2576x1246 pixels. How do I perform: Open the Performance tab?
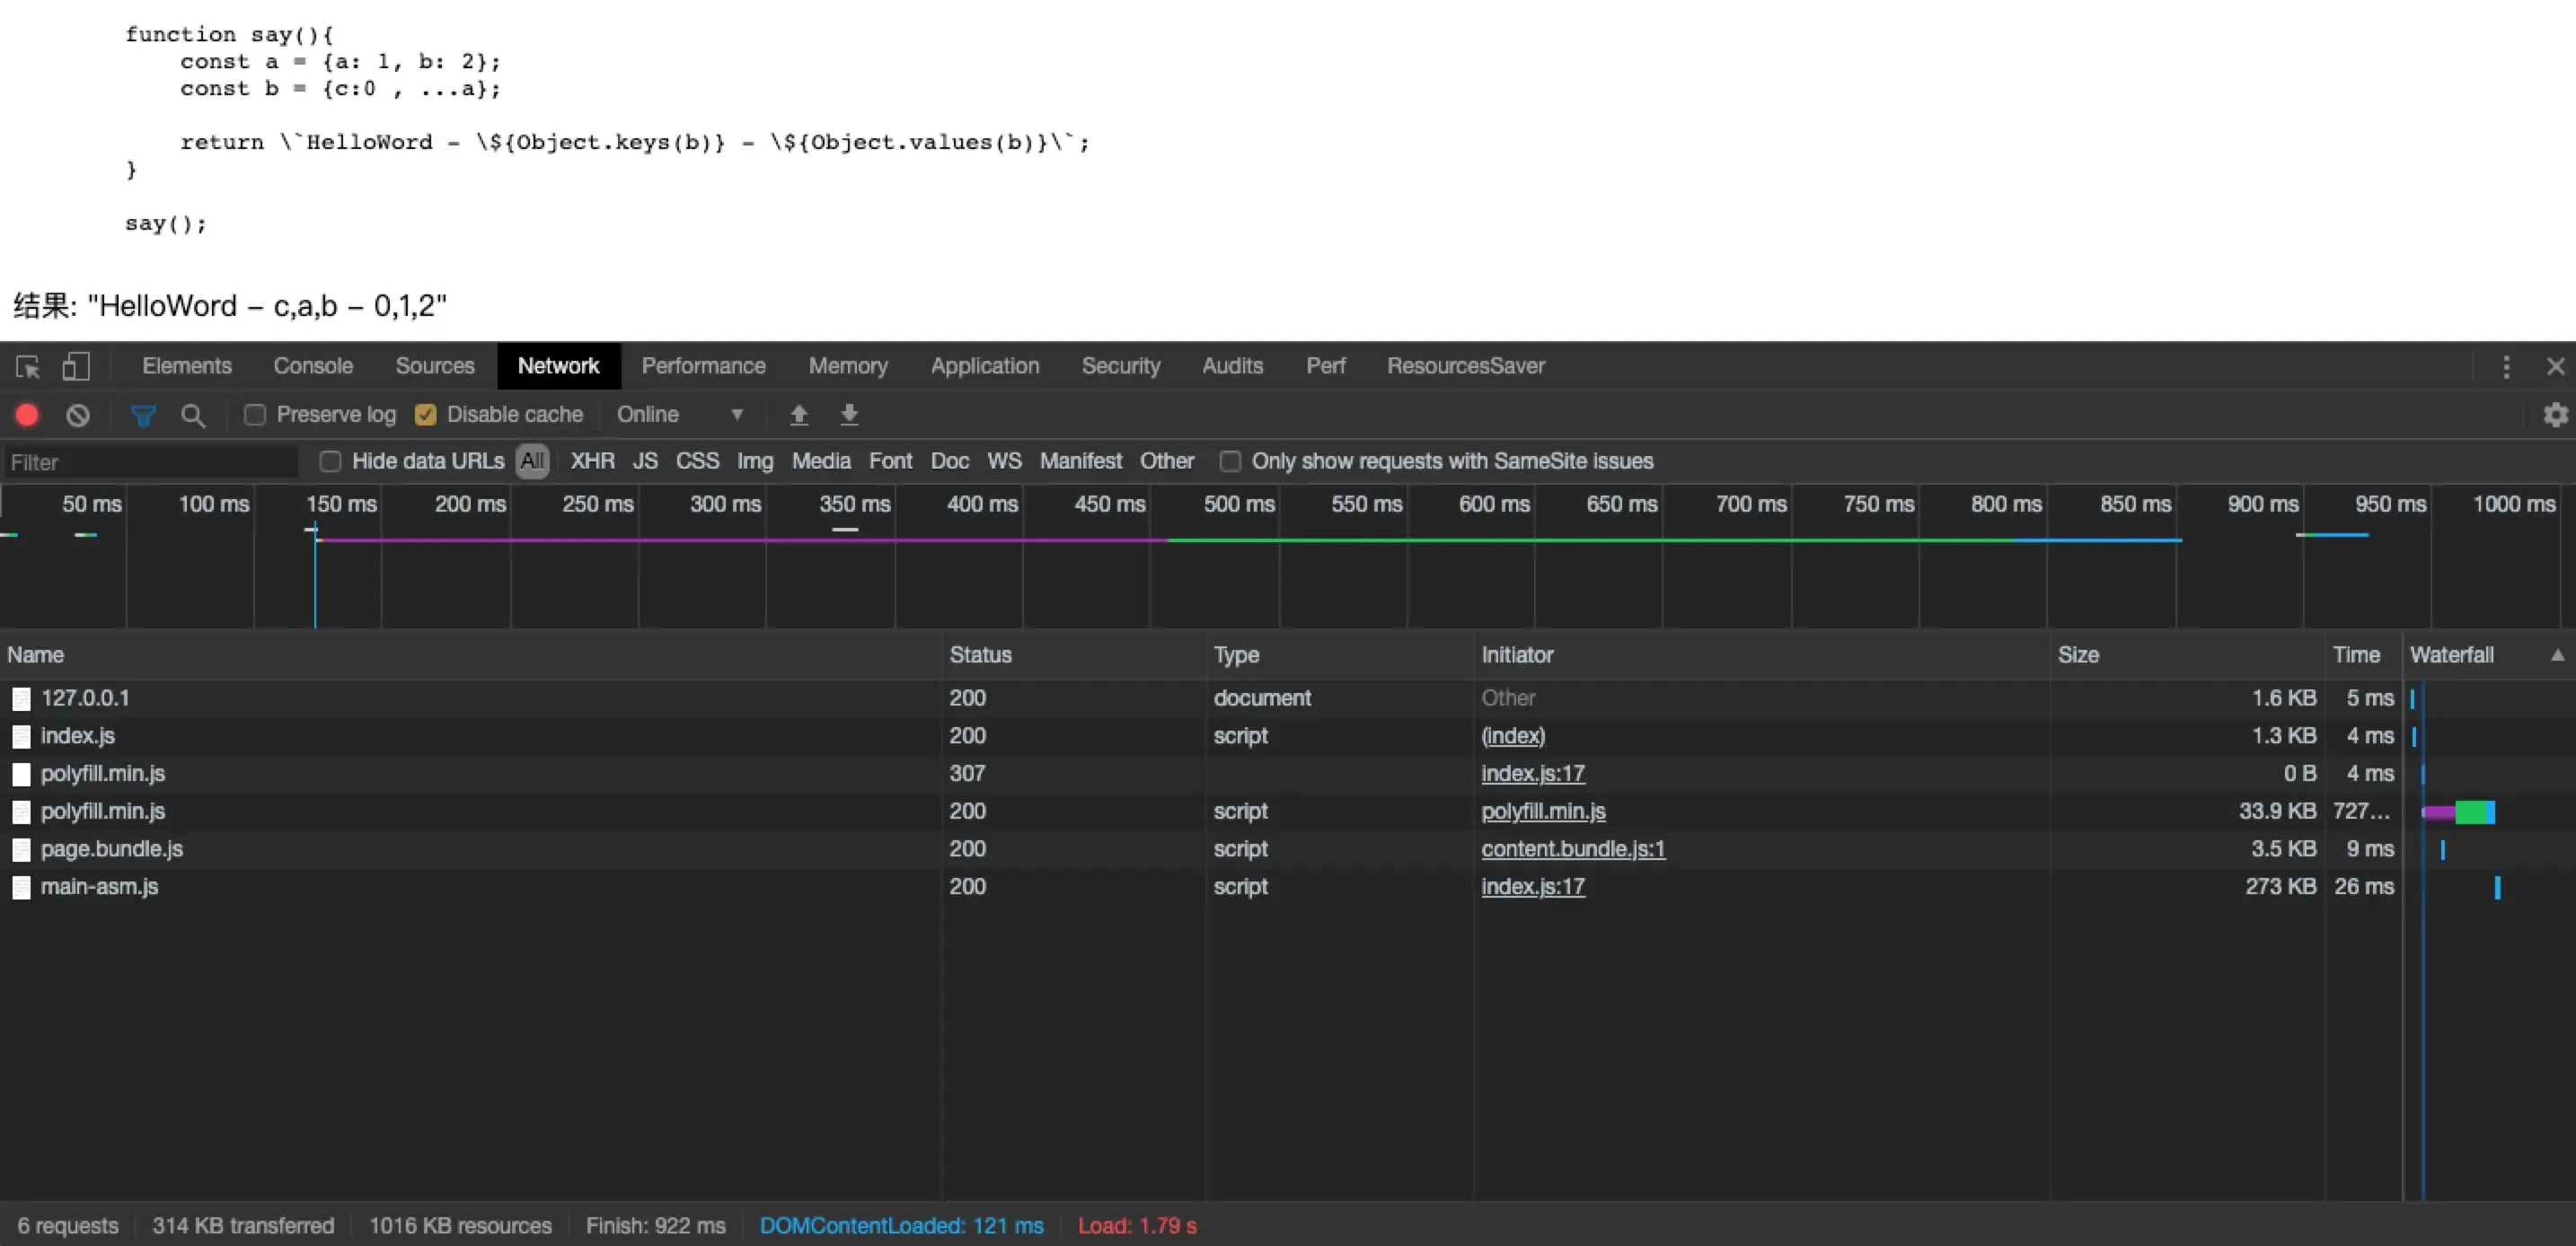pyautogui.click(x=703, y=365)
